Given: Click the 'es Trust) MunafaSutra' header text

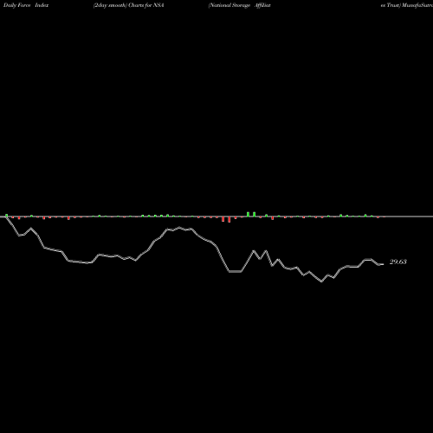Looking at the screenshot, I should click(406, 5).
